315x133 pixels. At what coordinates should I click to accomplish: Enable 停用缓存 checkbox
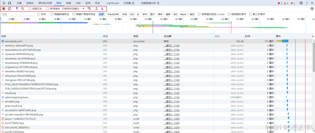(47, 9)
